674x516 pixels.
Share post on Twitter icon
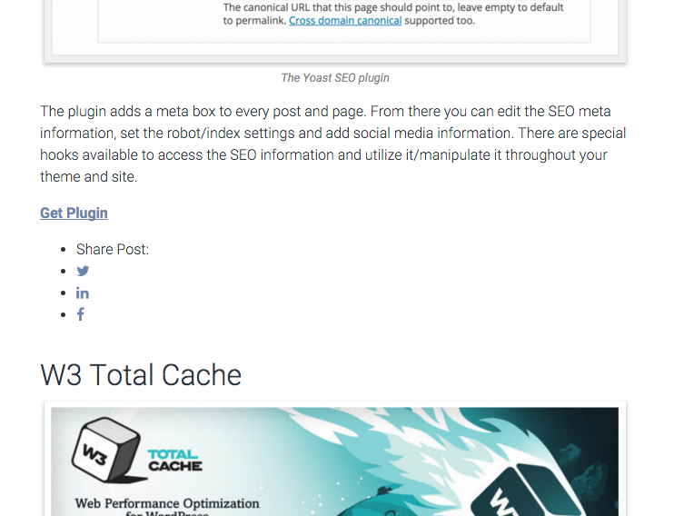(x=83, y=271)
